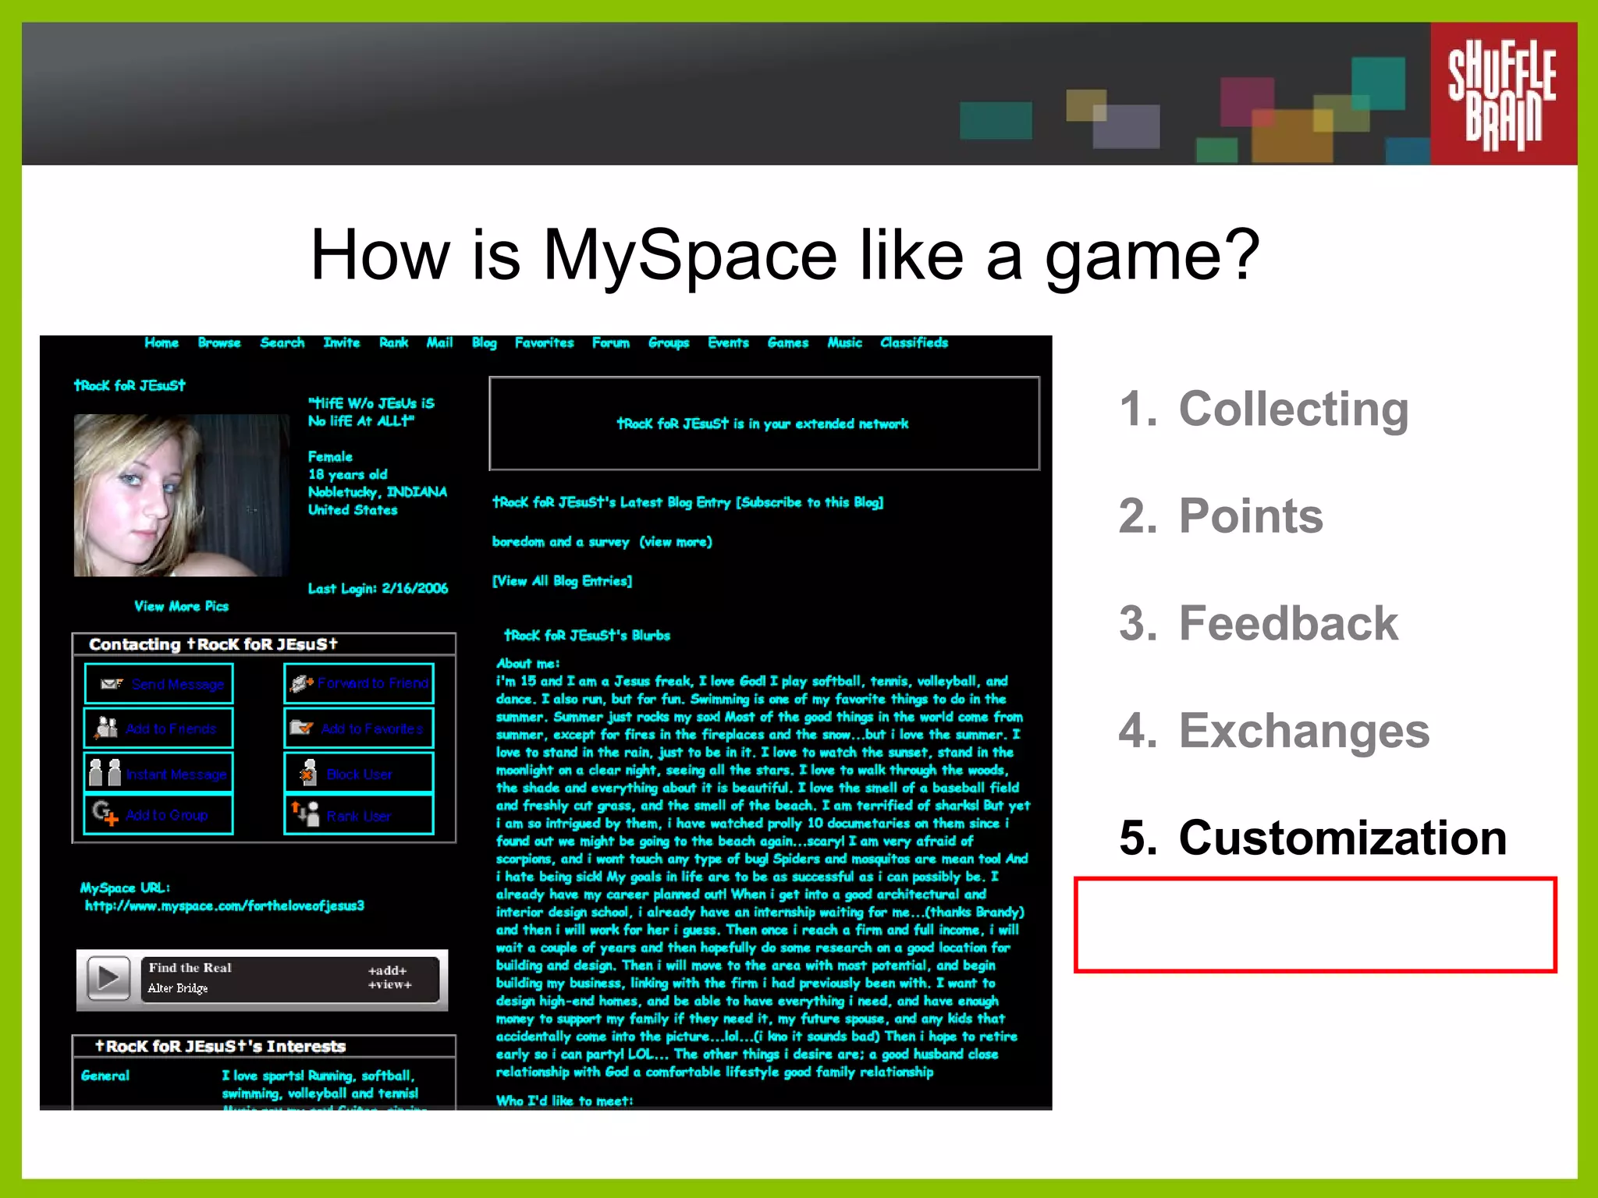Click the Block User icon
1598x1198 pixels.
[x=308, y=773]
